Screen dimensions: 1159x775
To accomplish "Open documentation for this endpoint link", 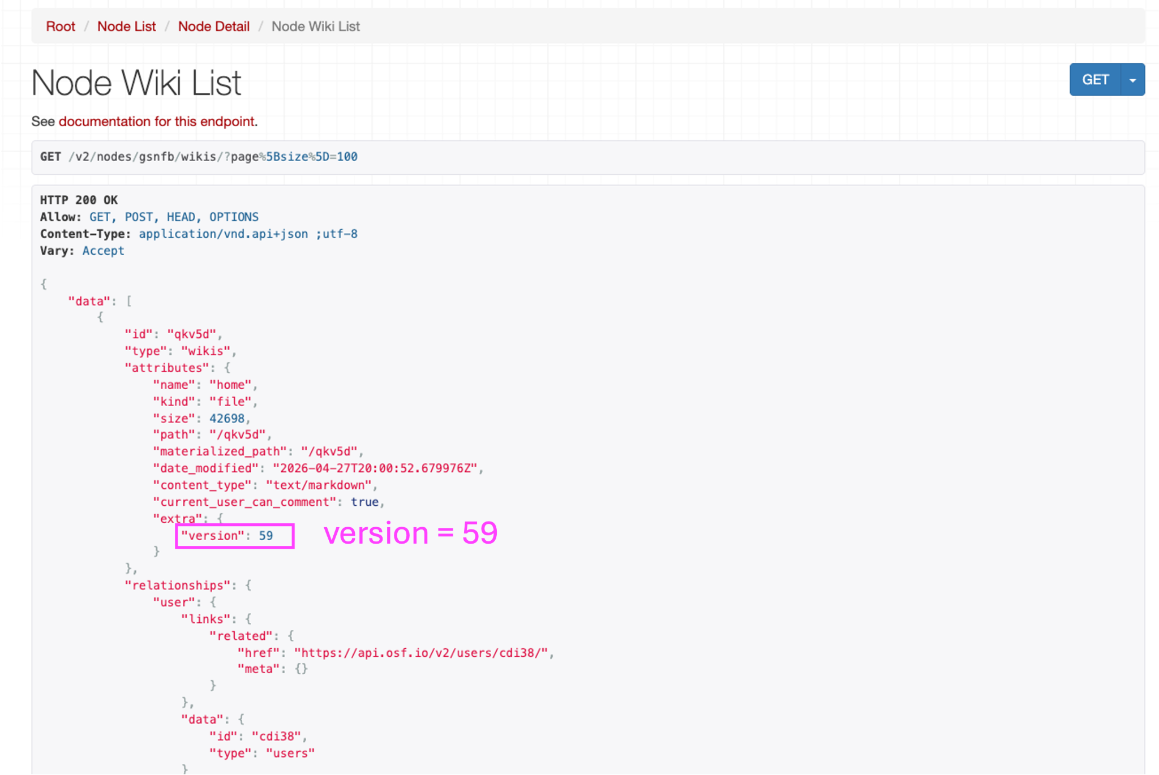I will point(157,122).
